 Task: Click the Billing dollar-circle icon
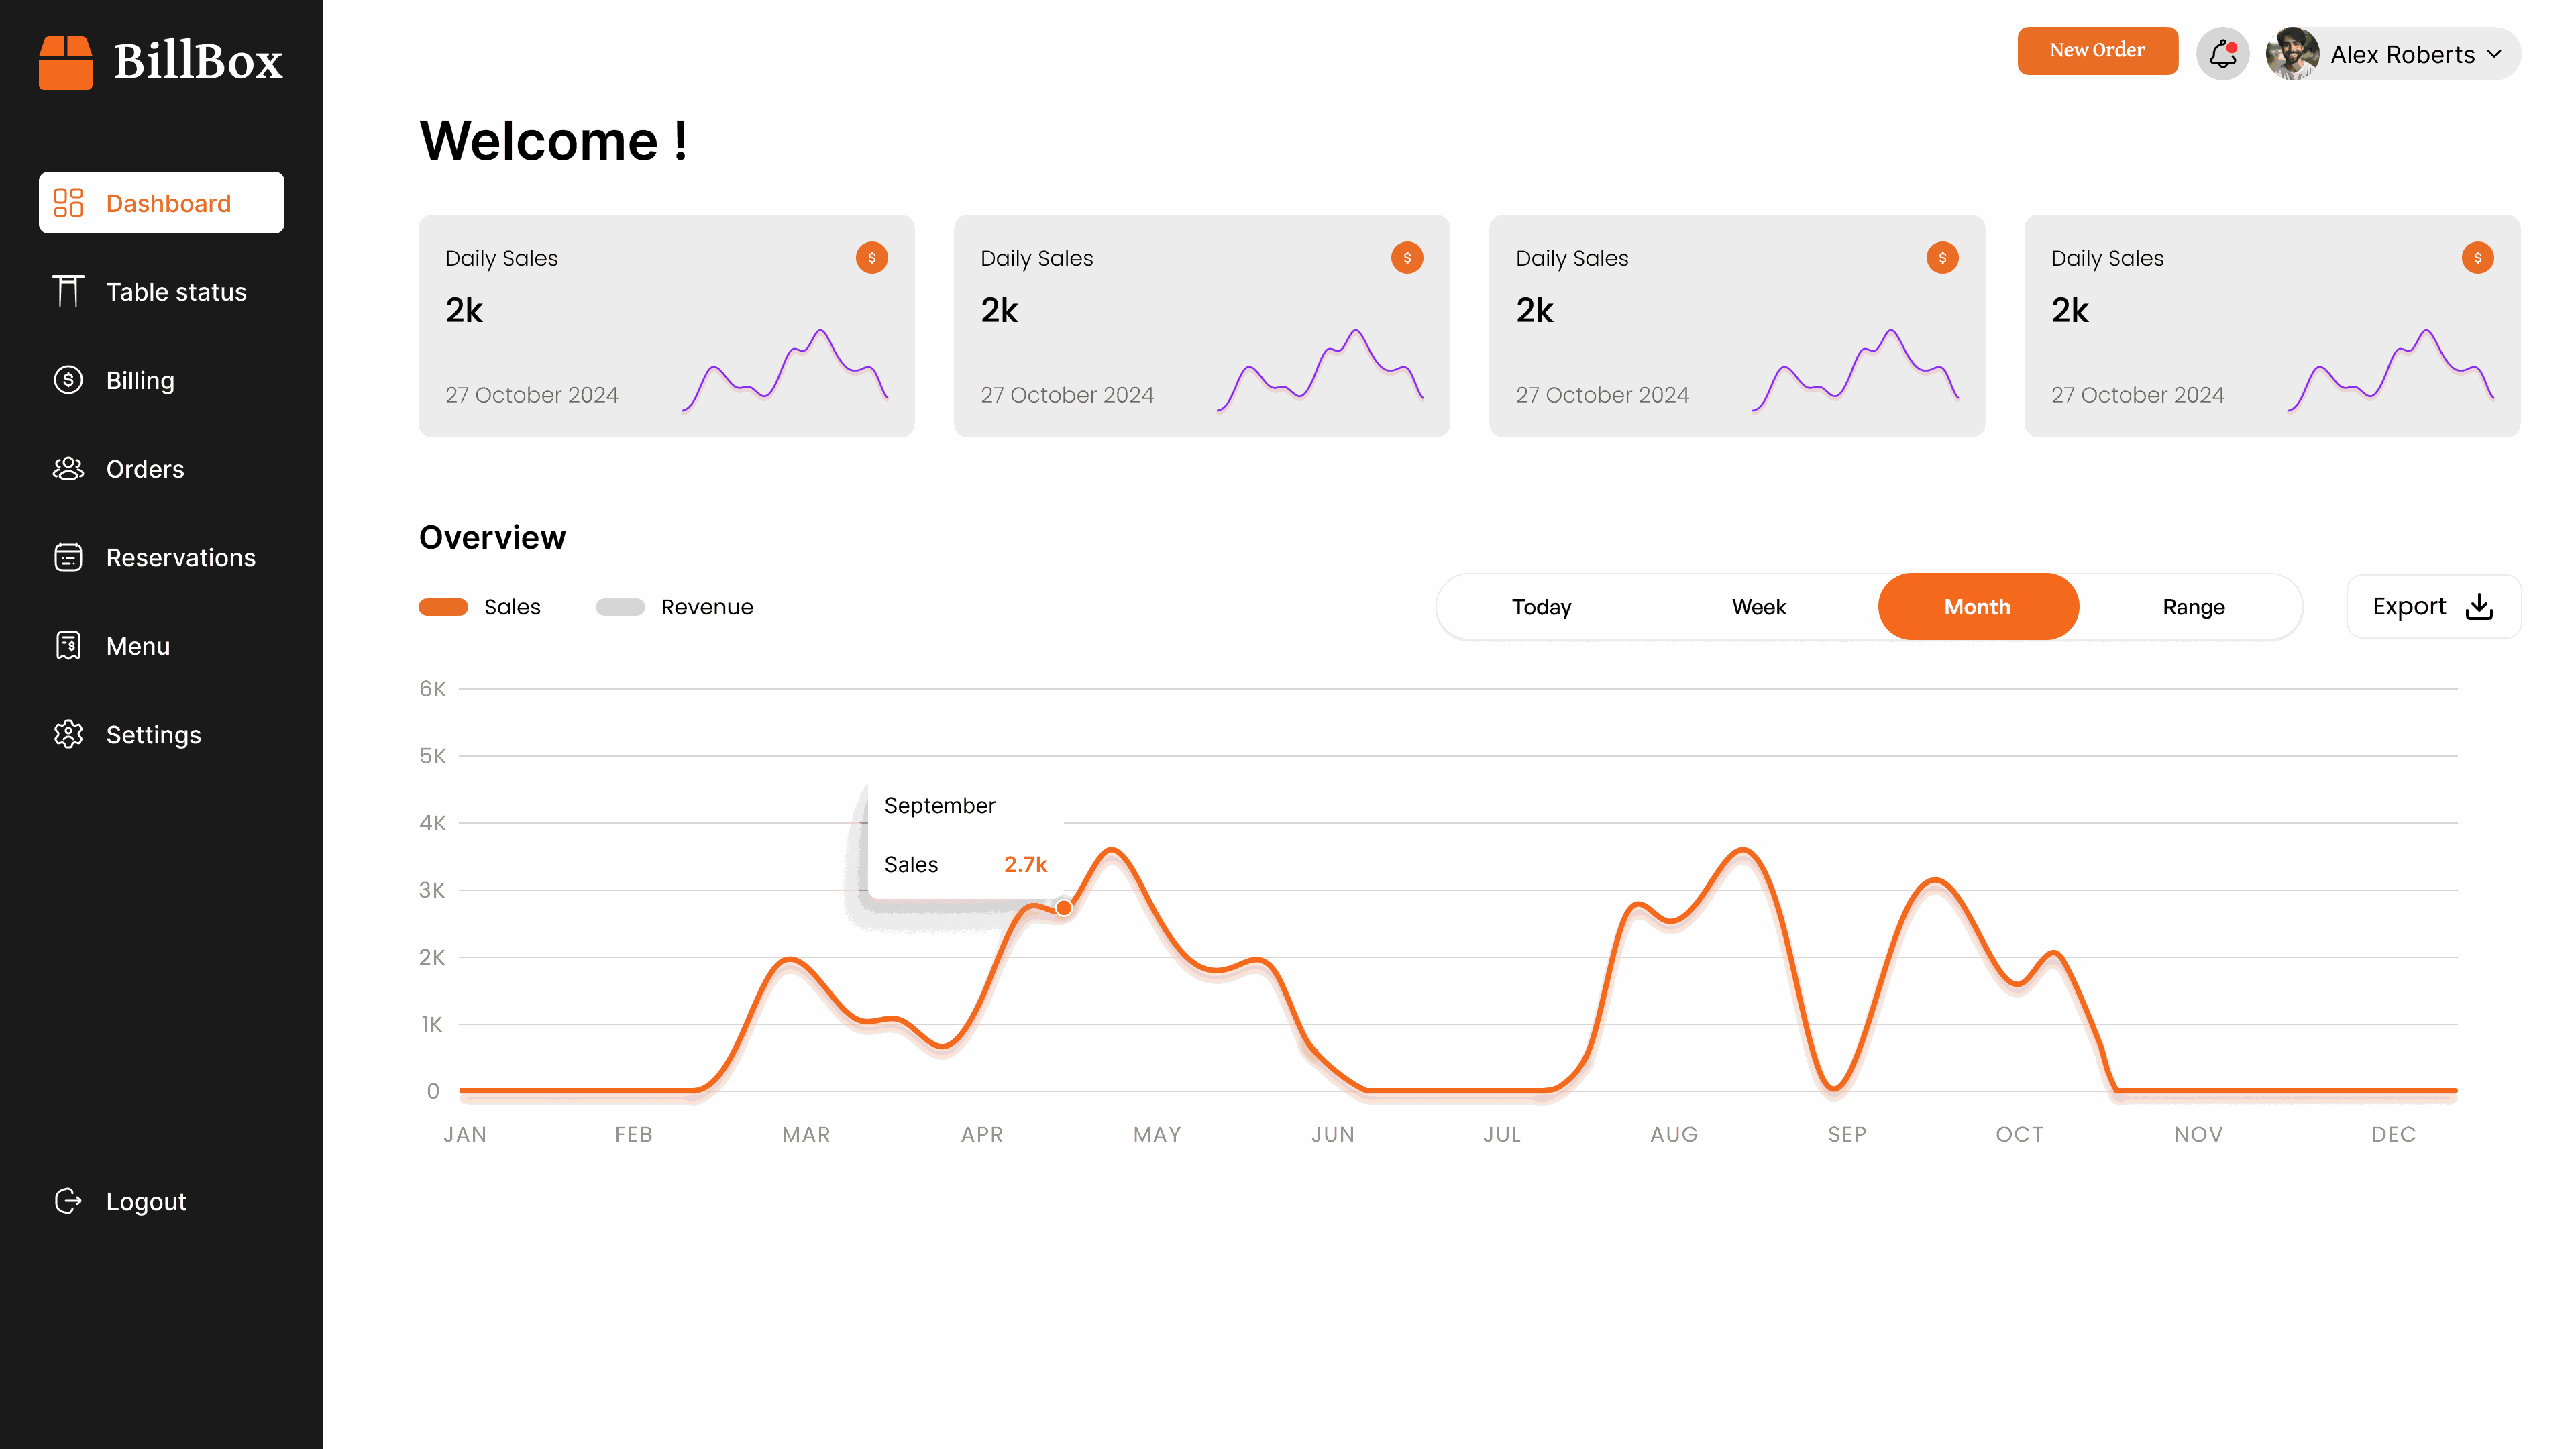(x=68, y=380)
